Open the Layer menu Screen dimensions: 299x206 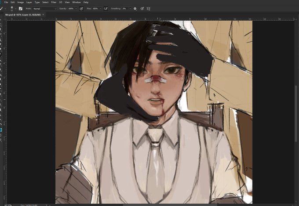click(x=29, y=2)
